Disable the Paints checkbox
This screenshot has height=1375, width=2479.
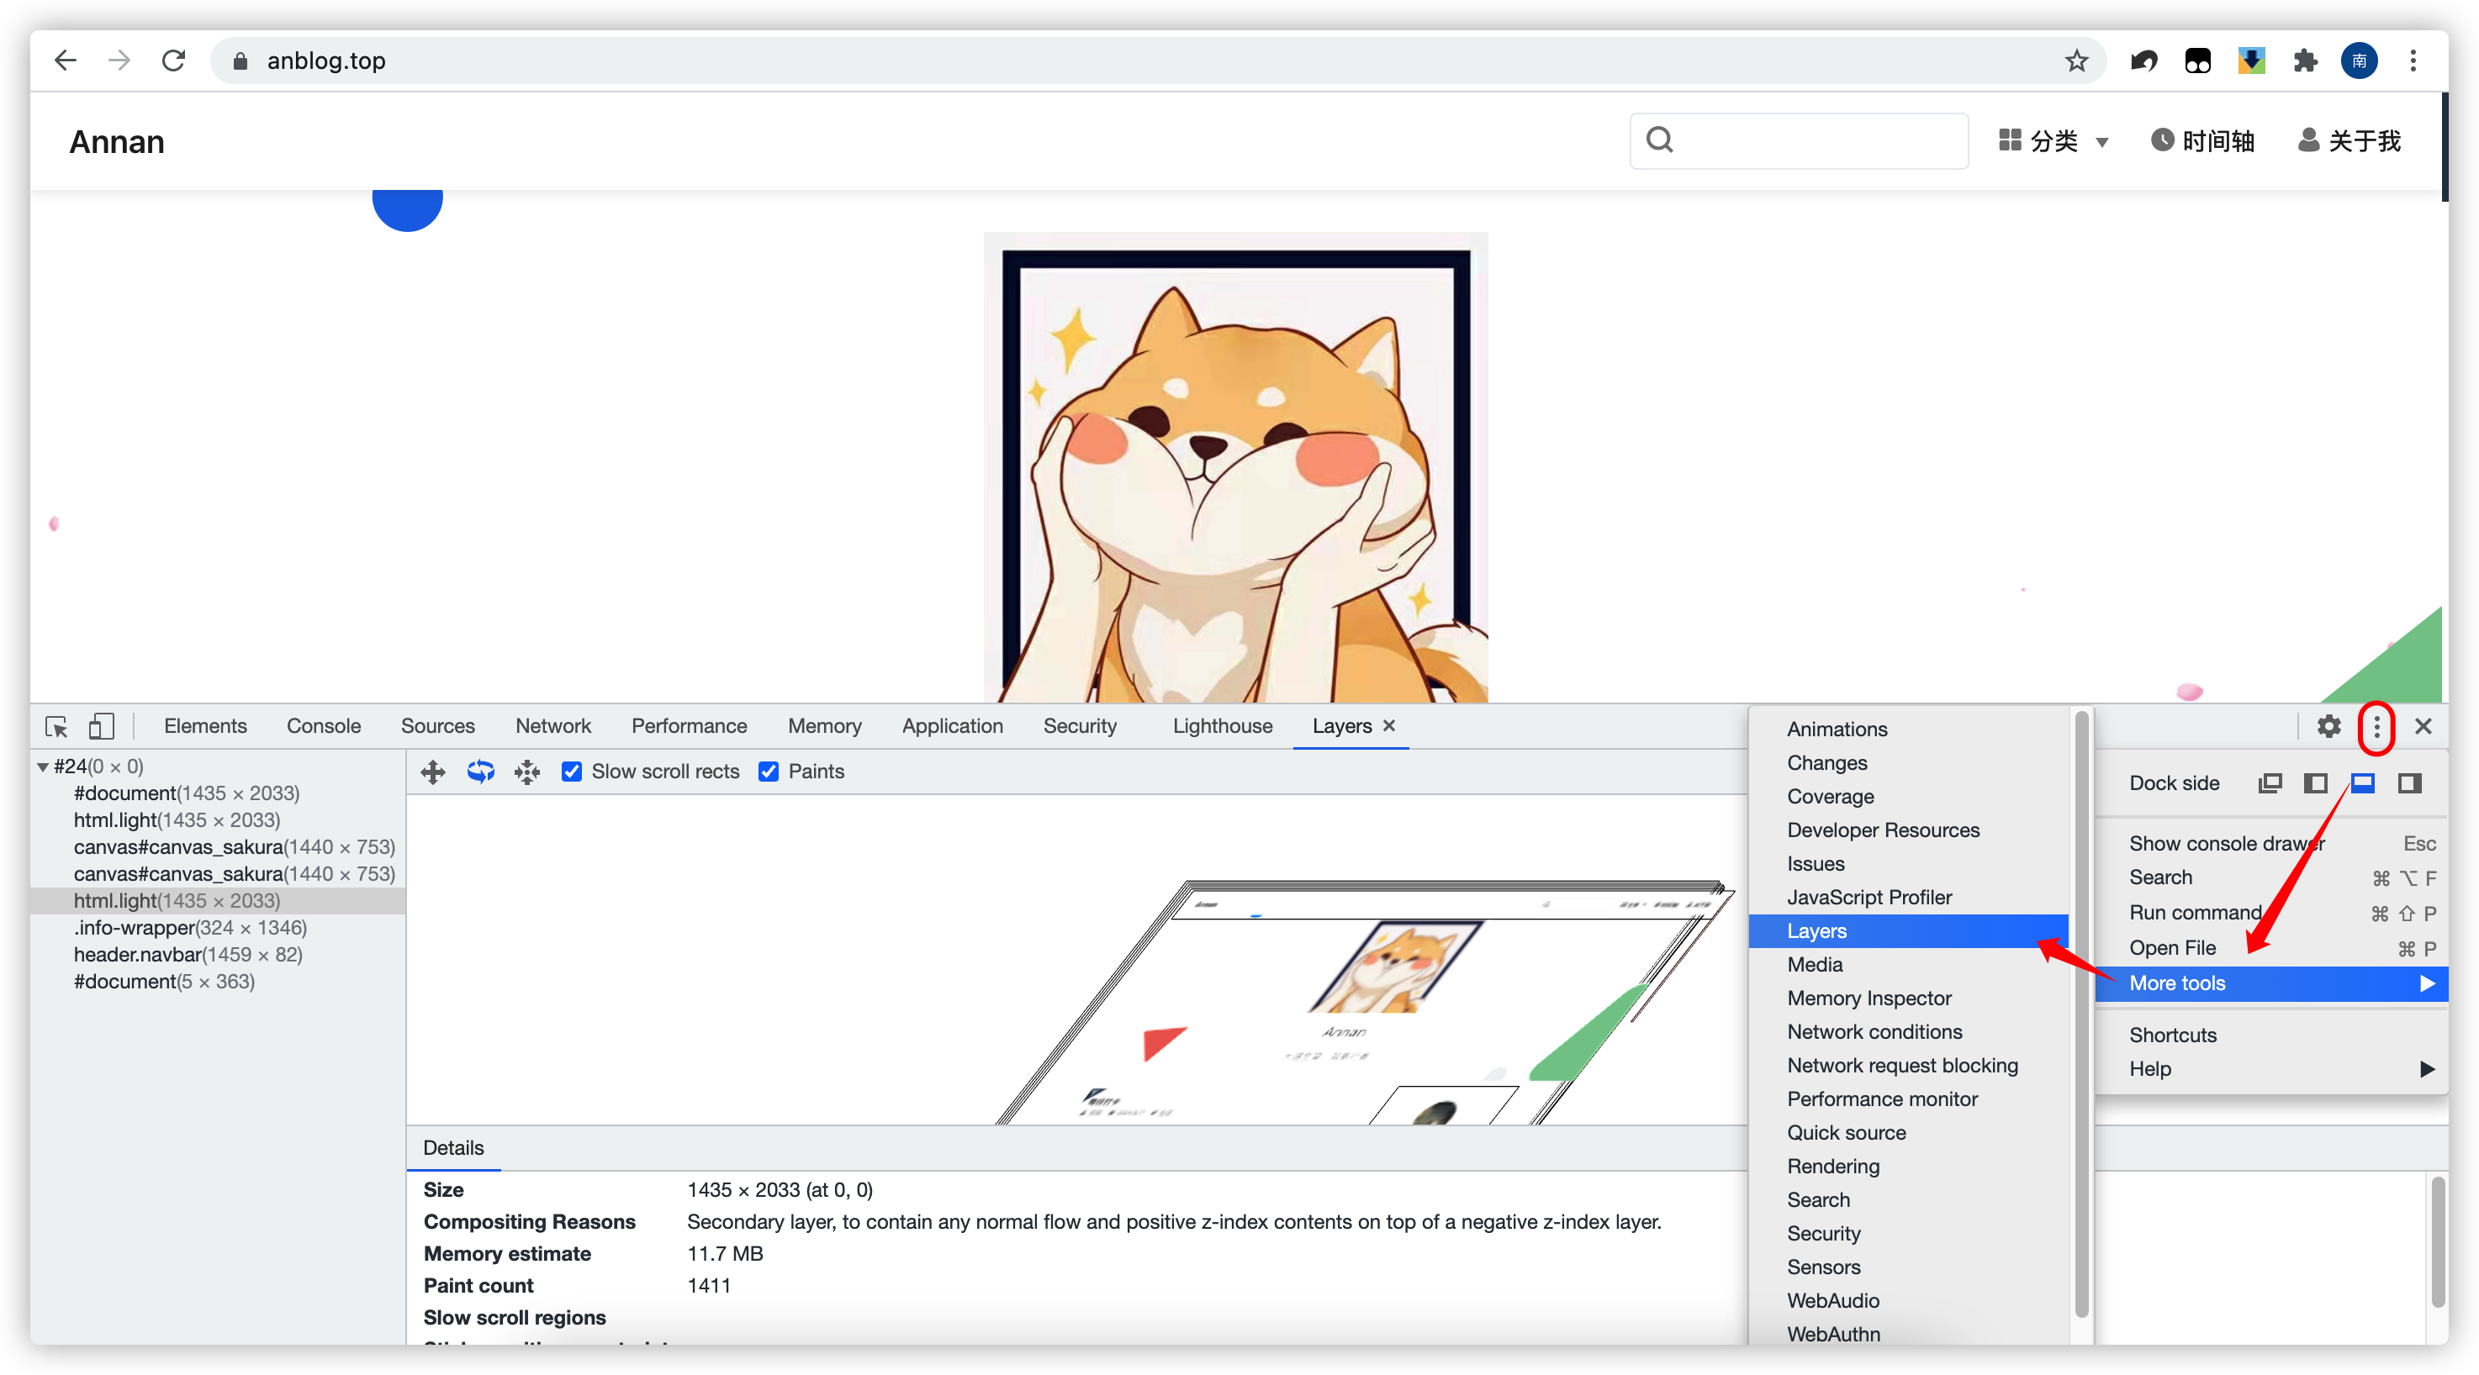point(768,772)
